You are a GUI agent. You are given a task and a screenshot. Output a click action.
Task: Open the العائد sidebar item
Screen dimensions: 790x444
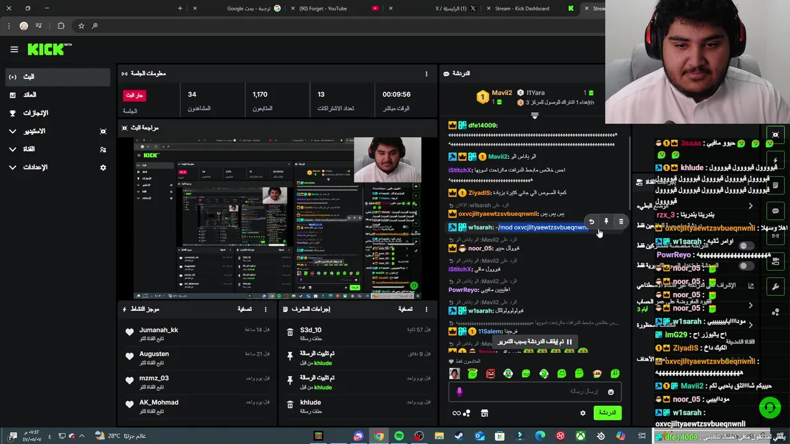coord(58,95)
